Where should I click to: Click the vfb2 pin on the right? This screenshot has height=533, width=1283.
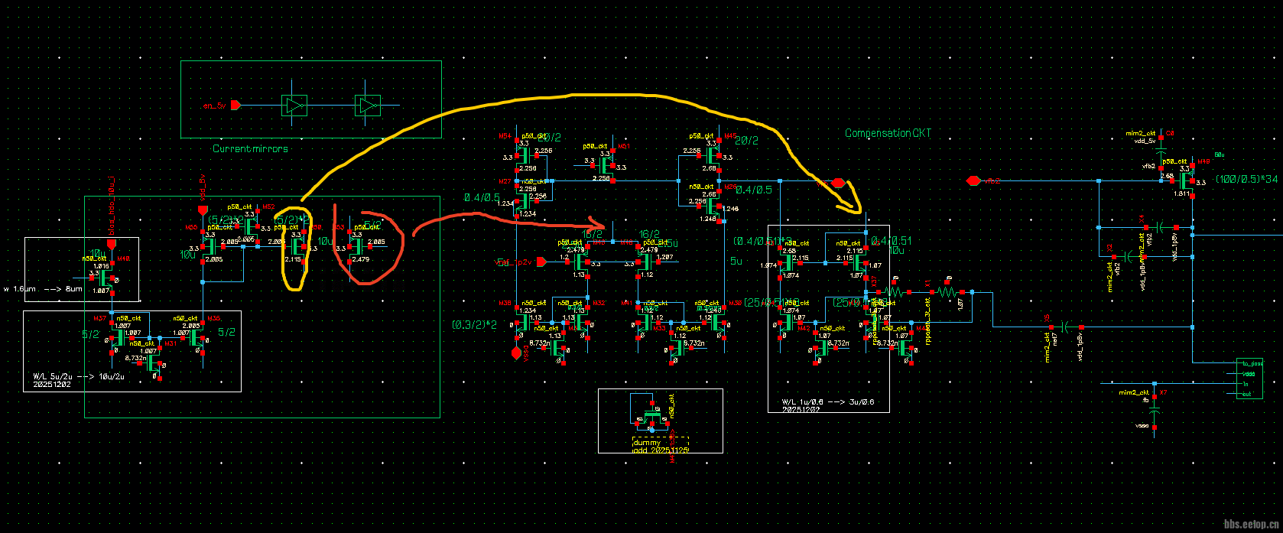[973, 181]
